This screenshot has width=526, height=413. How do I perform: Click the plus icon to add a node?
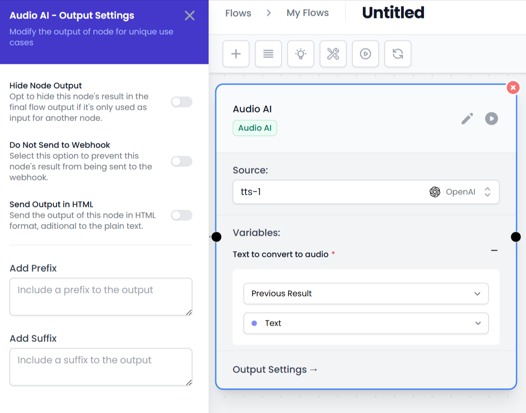(236, 54)
